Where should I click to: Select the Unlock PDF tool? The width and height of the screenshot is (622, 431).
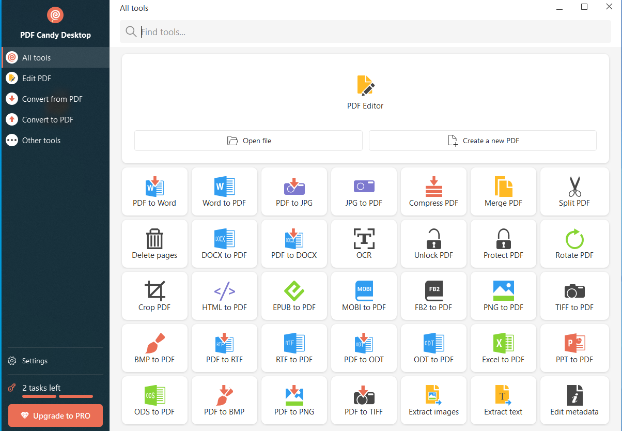[x=433, y=244]
